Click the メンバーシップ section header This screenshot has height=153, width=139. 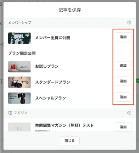(20, 23)
